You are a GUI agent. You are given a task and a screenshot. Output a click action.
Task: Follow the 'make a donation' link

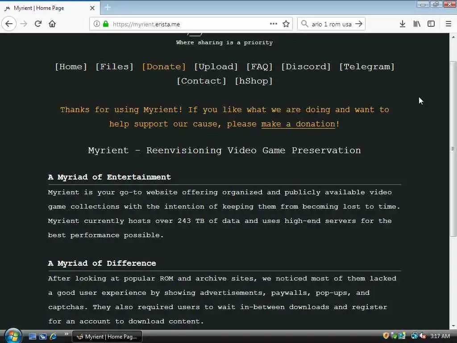298,124
